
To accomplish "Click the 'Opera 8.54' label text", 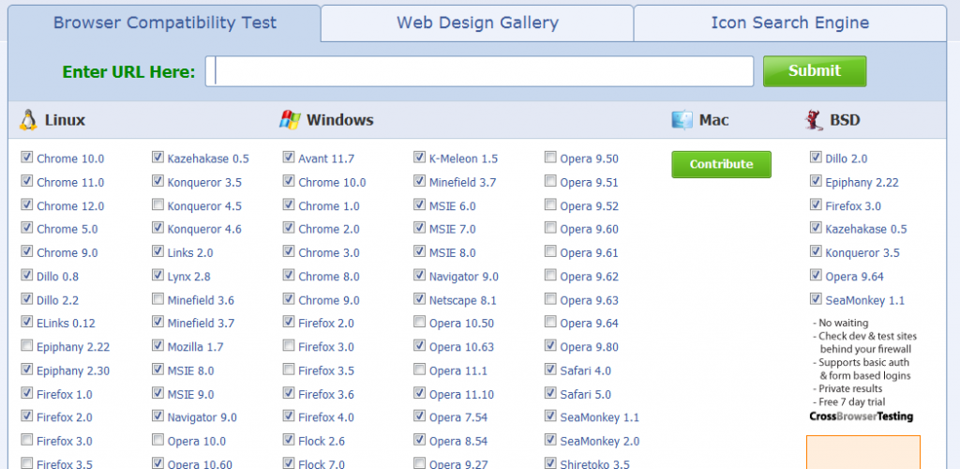I will (x=458, y=442).
